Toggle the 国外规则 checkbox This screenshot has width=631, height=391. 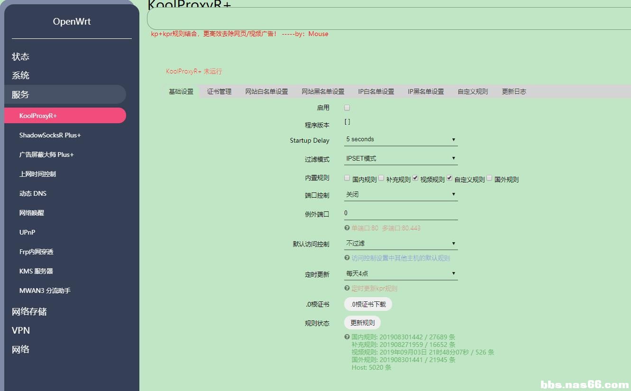tap(489, 178)
